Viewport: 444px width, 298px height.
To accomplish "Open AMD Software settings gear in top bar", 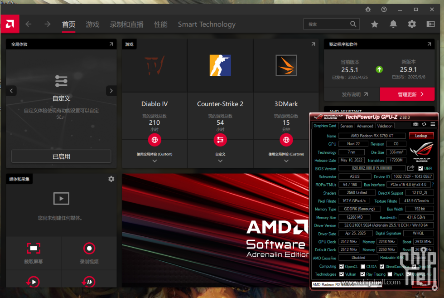I will pyautogui.click(x=412, y=24).
